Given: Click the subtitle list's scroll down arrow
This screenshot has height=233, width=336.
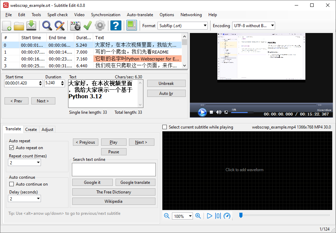Looking at the screenshot, I should pyautogui.click(x=184, y=66).
